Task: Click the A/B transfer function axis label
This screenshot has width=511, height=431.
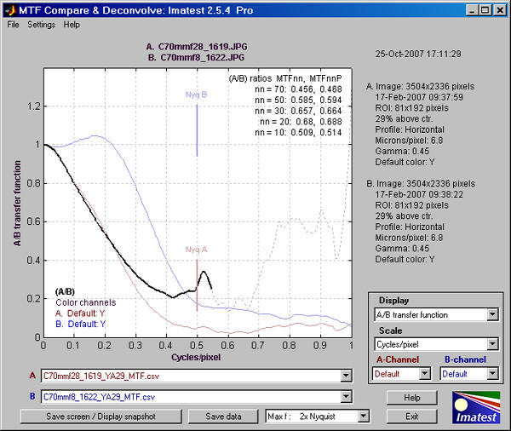Action: tap(17, 203)
